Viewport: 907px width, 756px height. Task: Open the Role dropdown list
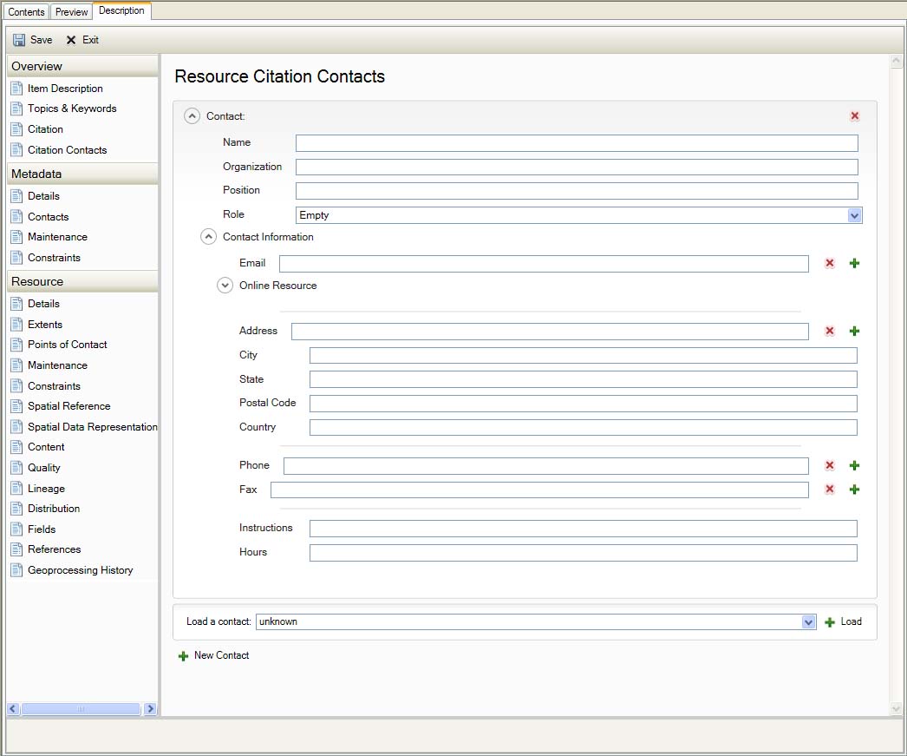click(x=854, y=215)
